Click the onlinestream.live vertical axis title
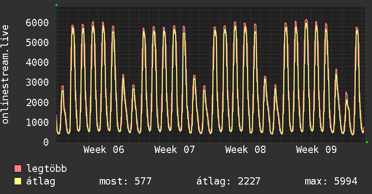 point(5,74)
